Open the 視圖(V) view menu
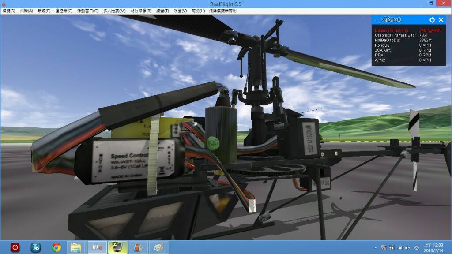The image size is (452, 254). point(180,11)
